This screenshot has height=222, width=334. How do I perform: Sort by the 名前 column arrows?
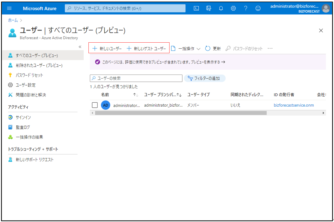pyautogui.click(x=136, y=95)
